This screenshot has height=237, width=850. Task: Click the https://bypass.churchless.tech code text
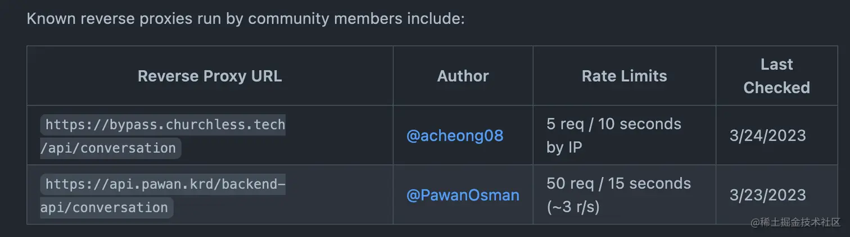pos(165,124)
